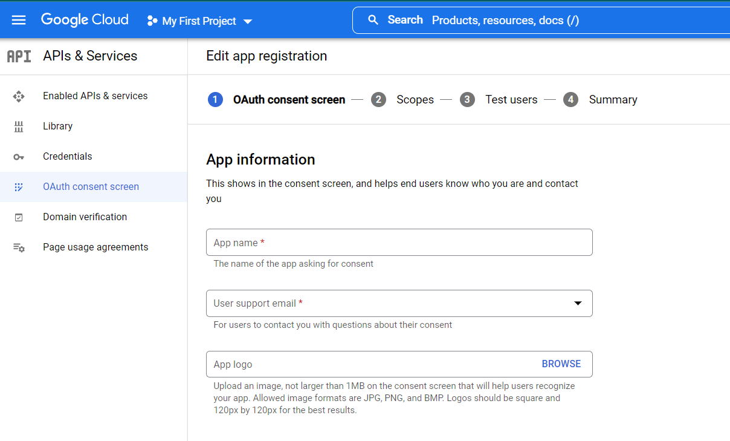Open the My First Project selector
Image resolution: width=730 pixels, height=441 pixels.
pos(200,21)
